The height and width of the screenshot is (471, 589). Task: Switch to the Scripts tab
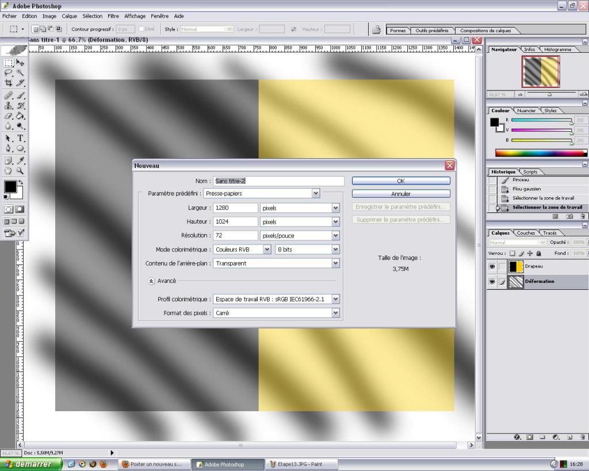point(530,171)
